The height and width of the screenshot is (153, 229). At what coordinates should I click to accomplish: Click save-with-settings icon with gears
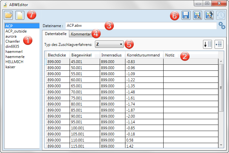(x=209, y=15)
